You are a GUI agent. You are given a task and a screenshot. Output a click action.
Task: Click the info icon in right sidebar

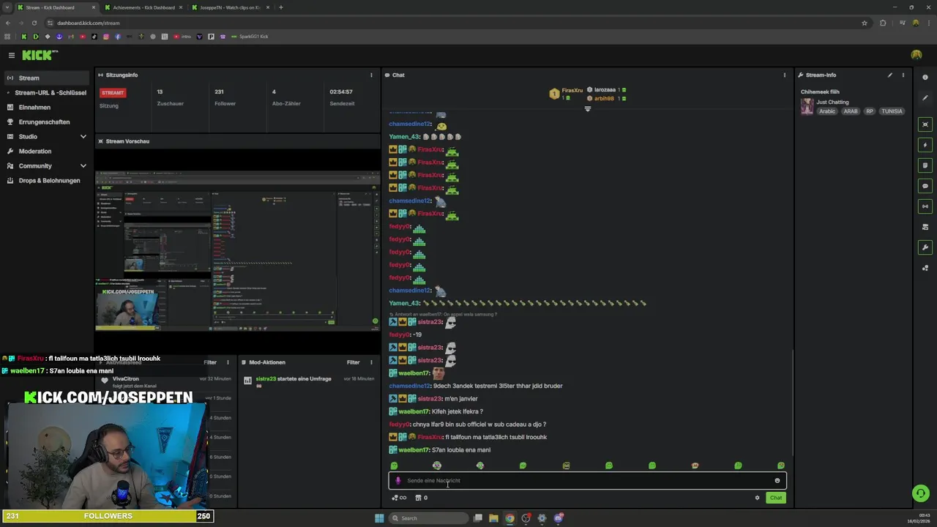click(925, 78)
